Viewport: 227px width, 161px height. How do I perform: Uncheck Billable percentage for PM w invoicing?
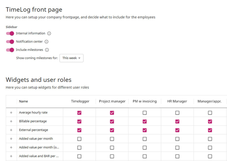[145, 121]
